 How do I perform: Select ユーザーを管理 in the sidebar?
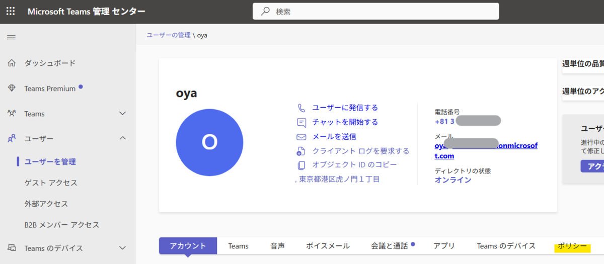click(50, 161)
